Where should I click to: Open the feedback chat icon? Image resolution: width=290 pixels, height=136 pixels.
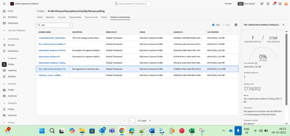click(x=262, y=4)
